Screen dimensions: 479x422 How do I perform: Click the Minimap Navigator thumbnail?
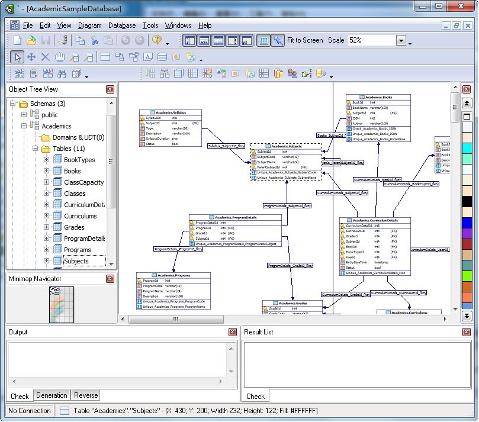pyautogui.click(x=61, y=303)
